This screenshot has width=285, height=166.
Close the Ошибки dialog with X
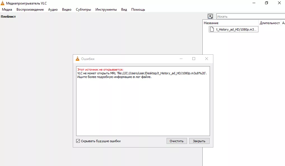(207, 59)
